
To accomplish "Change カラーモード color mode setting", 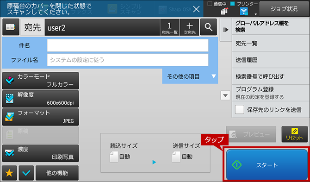I will (x=41, y=81).
